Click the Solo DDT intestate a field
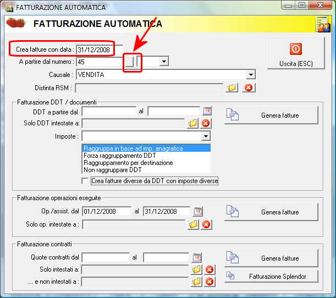Viewport: 336px width, 298px height. coord(133,124)
